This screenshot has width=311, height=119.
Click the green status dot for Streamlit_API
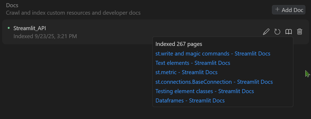(x=9, y=28)
